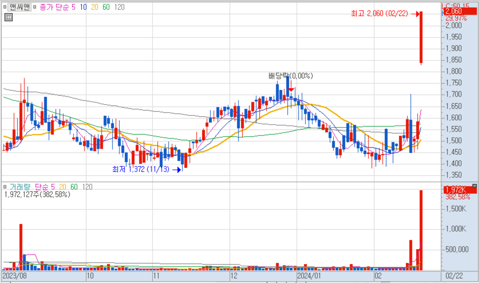479x283 pixels.
Task: Click the tallest red 02/22 volume bar
Action: coord(421,230)
